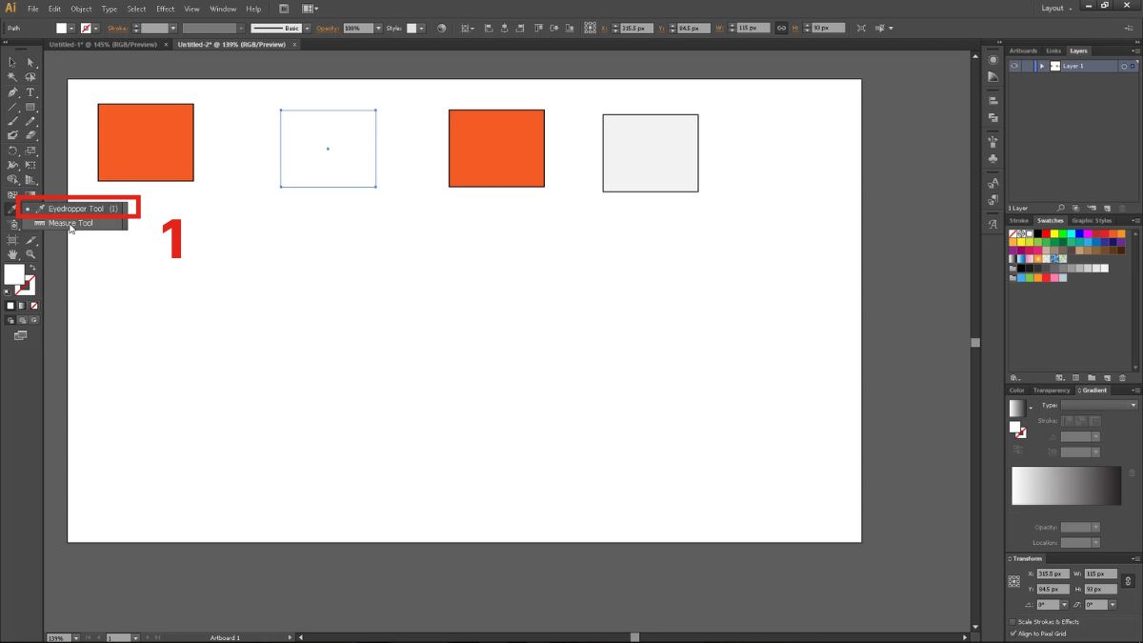Toggle visibility of Layer 1
1143x643 pixels.
tap(1014, 66)
